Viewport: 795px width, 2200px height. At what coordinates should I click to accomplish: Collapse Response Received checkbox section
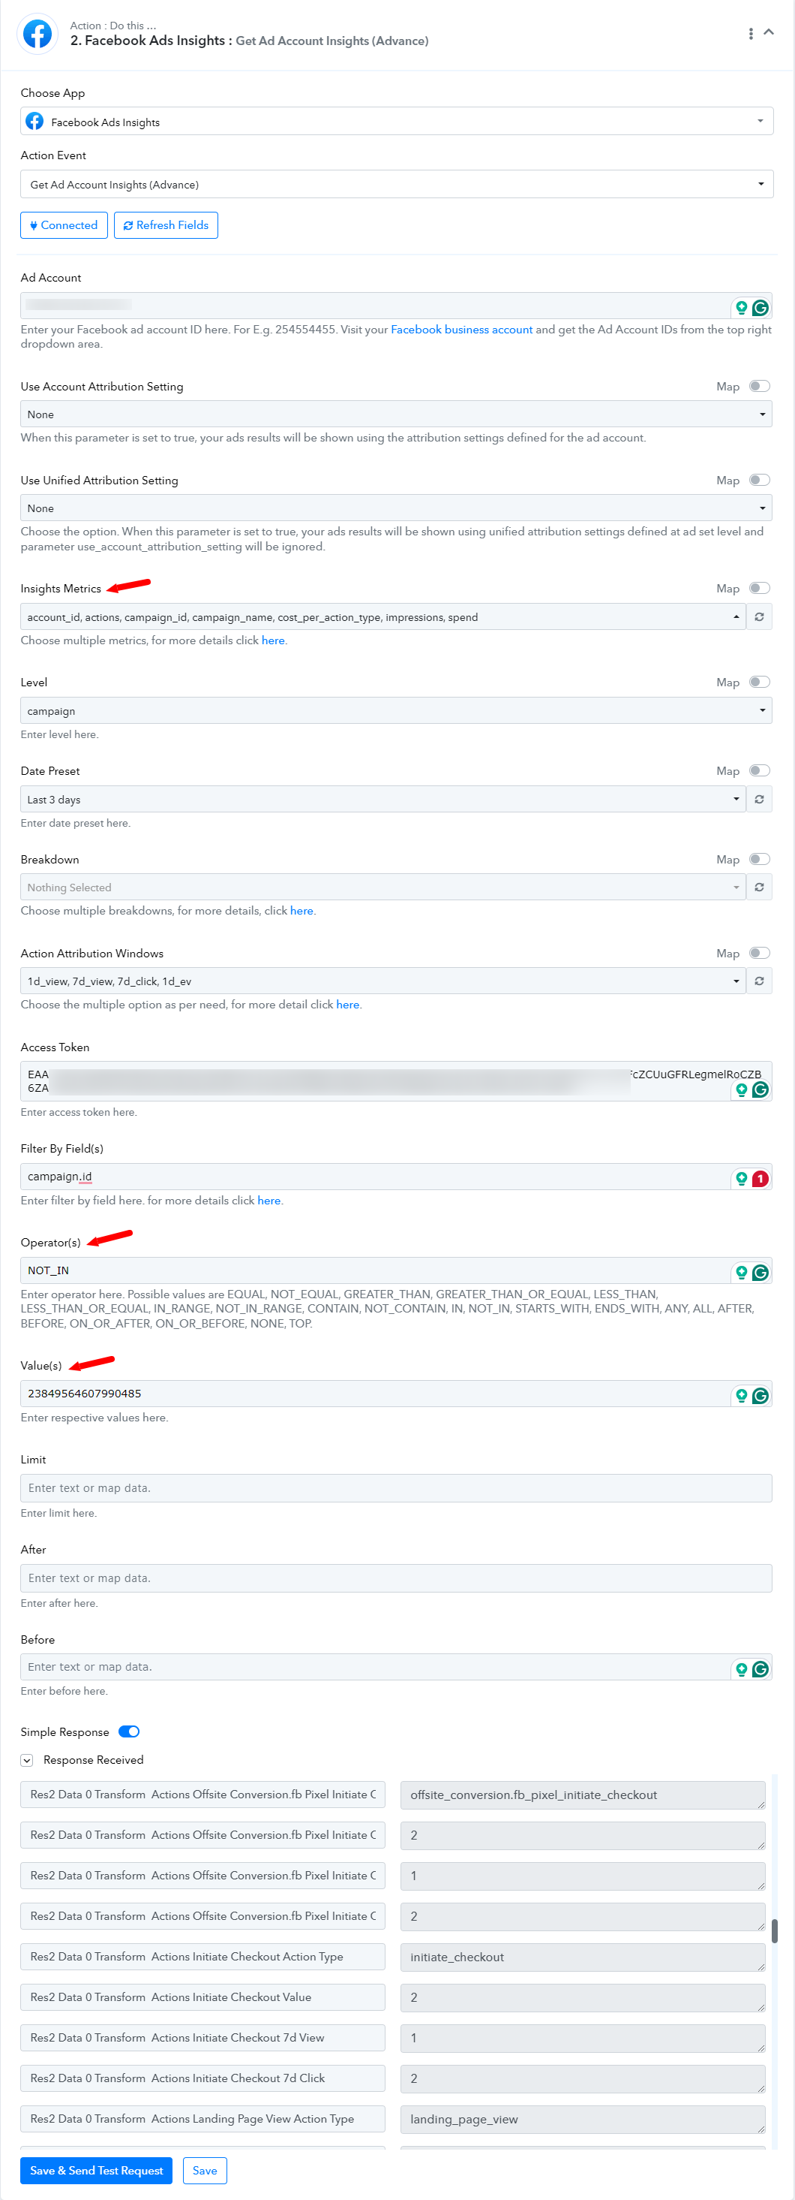click(27, 1760)
